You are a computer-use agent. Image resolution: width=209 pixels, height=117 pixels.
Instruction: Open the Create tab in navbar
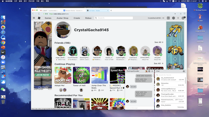(77, 18)
